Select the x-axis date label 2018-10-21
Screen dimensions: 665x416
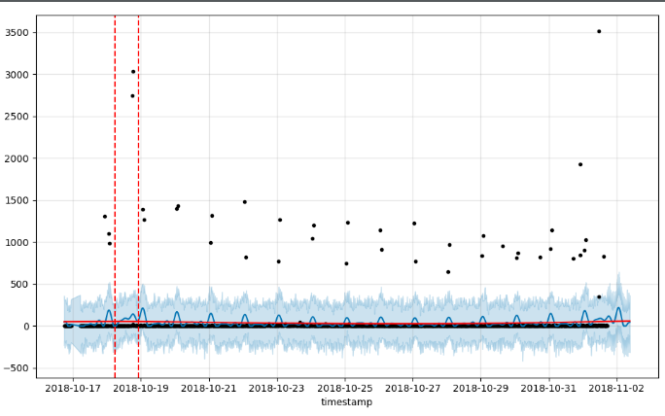(209, 388)
